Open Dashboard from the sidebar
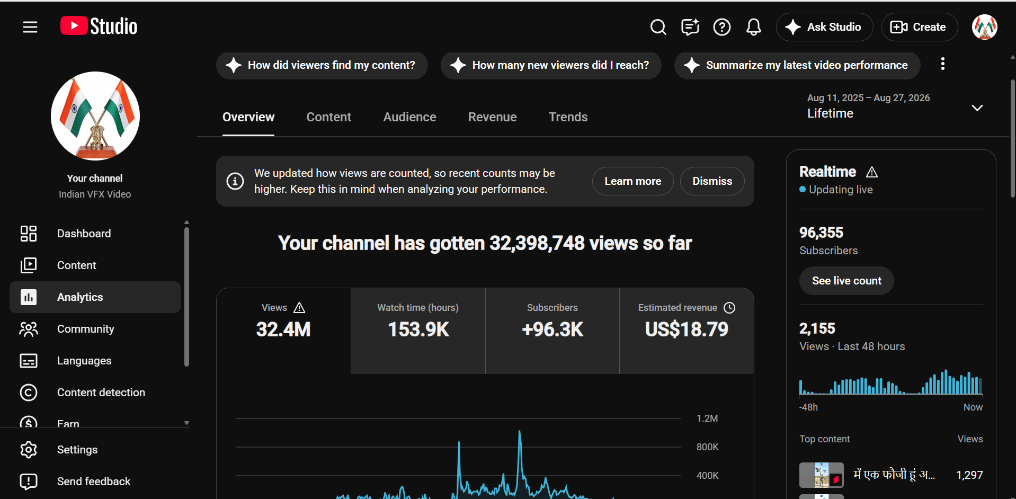This screenshot has height=499, width=1016. [95, 234]
